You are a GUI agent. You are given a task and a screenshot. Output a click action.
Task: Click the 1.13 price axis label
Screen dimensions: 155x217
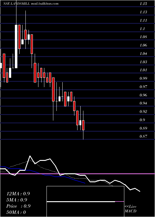143,12
